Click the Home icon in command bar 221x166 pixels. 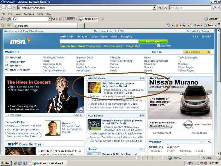point(168,25)
